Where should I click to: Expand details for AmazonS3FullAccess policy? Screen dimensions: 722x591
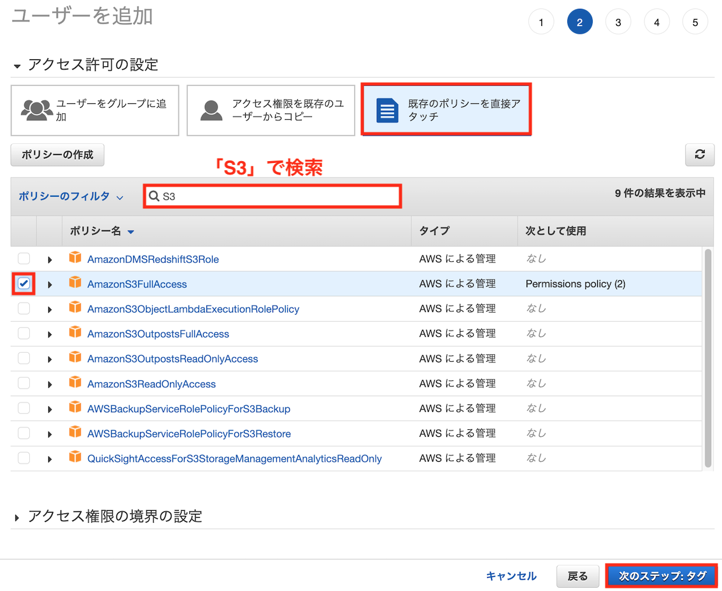[50, 284]
